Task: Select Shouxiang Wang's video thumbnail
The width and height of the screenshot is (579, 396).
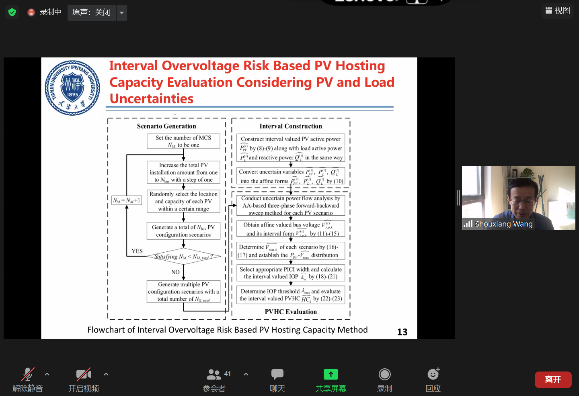Action: (519, 198)
